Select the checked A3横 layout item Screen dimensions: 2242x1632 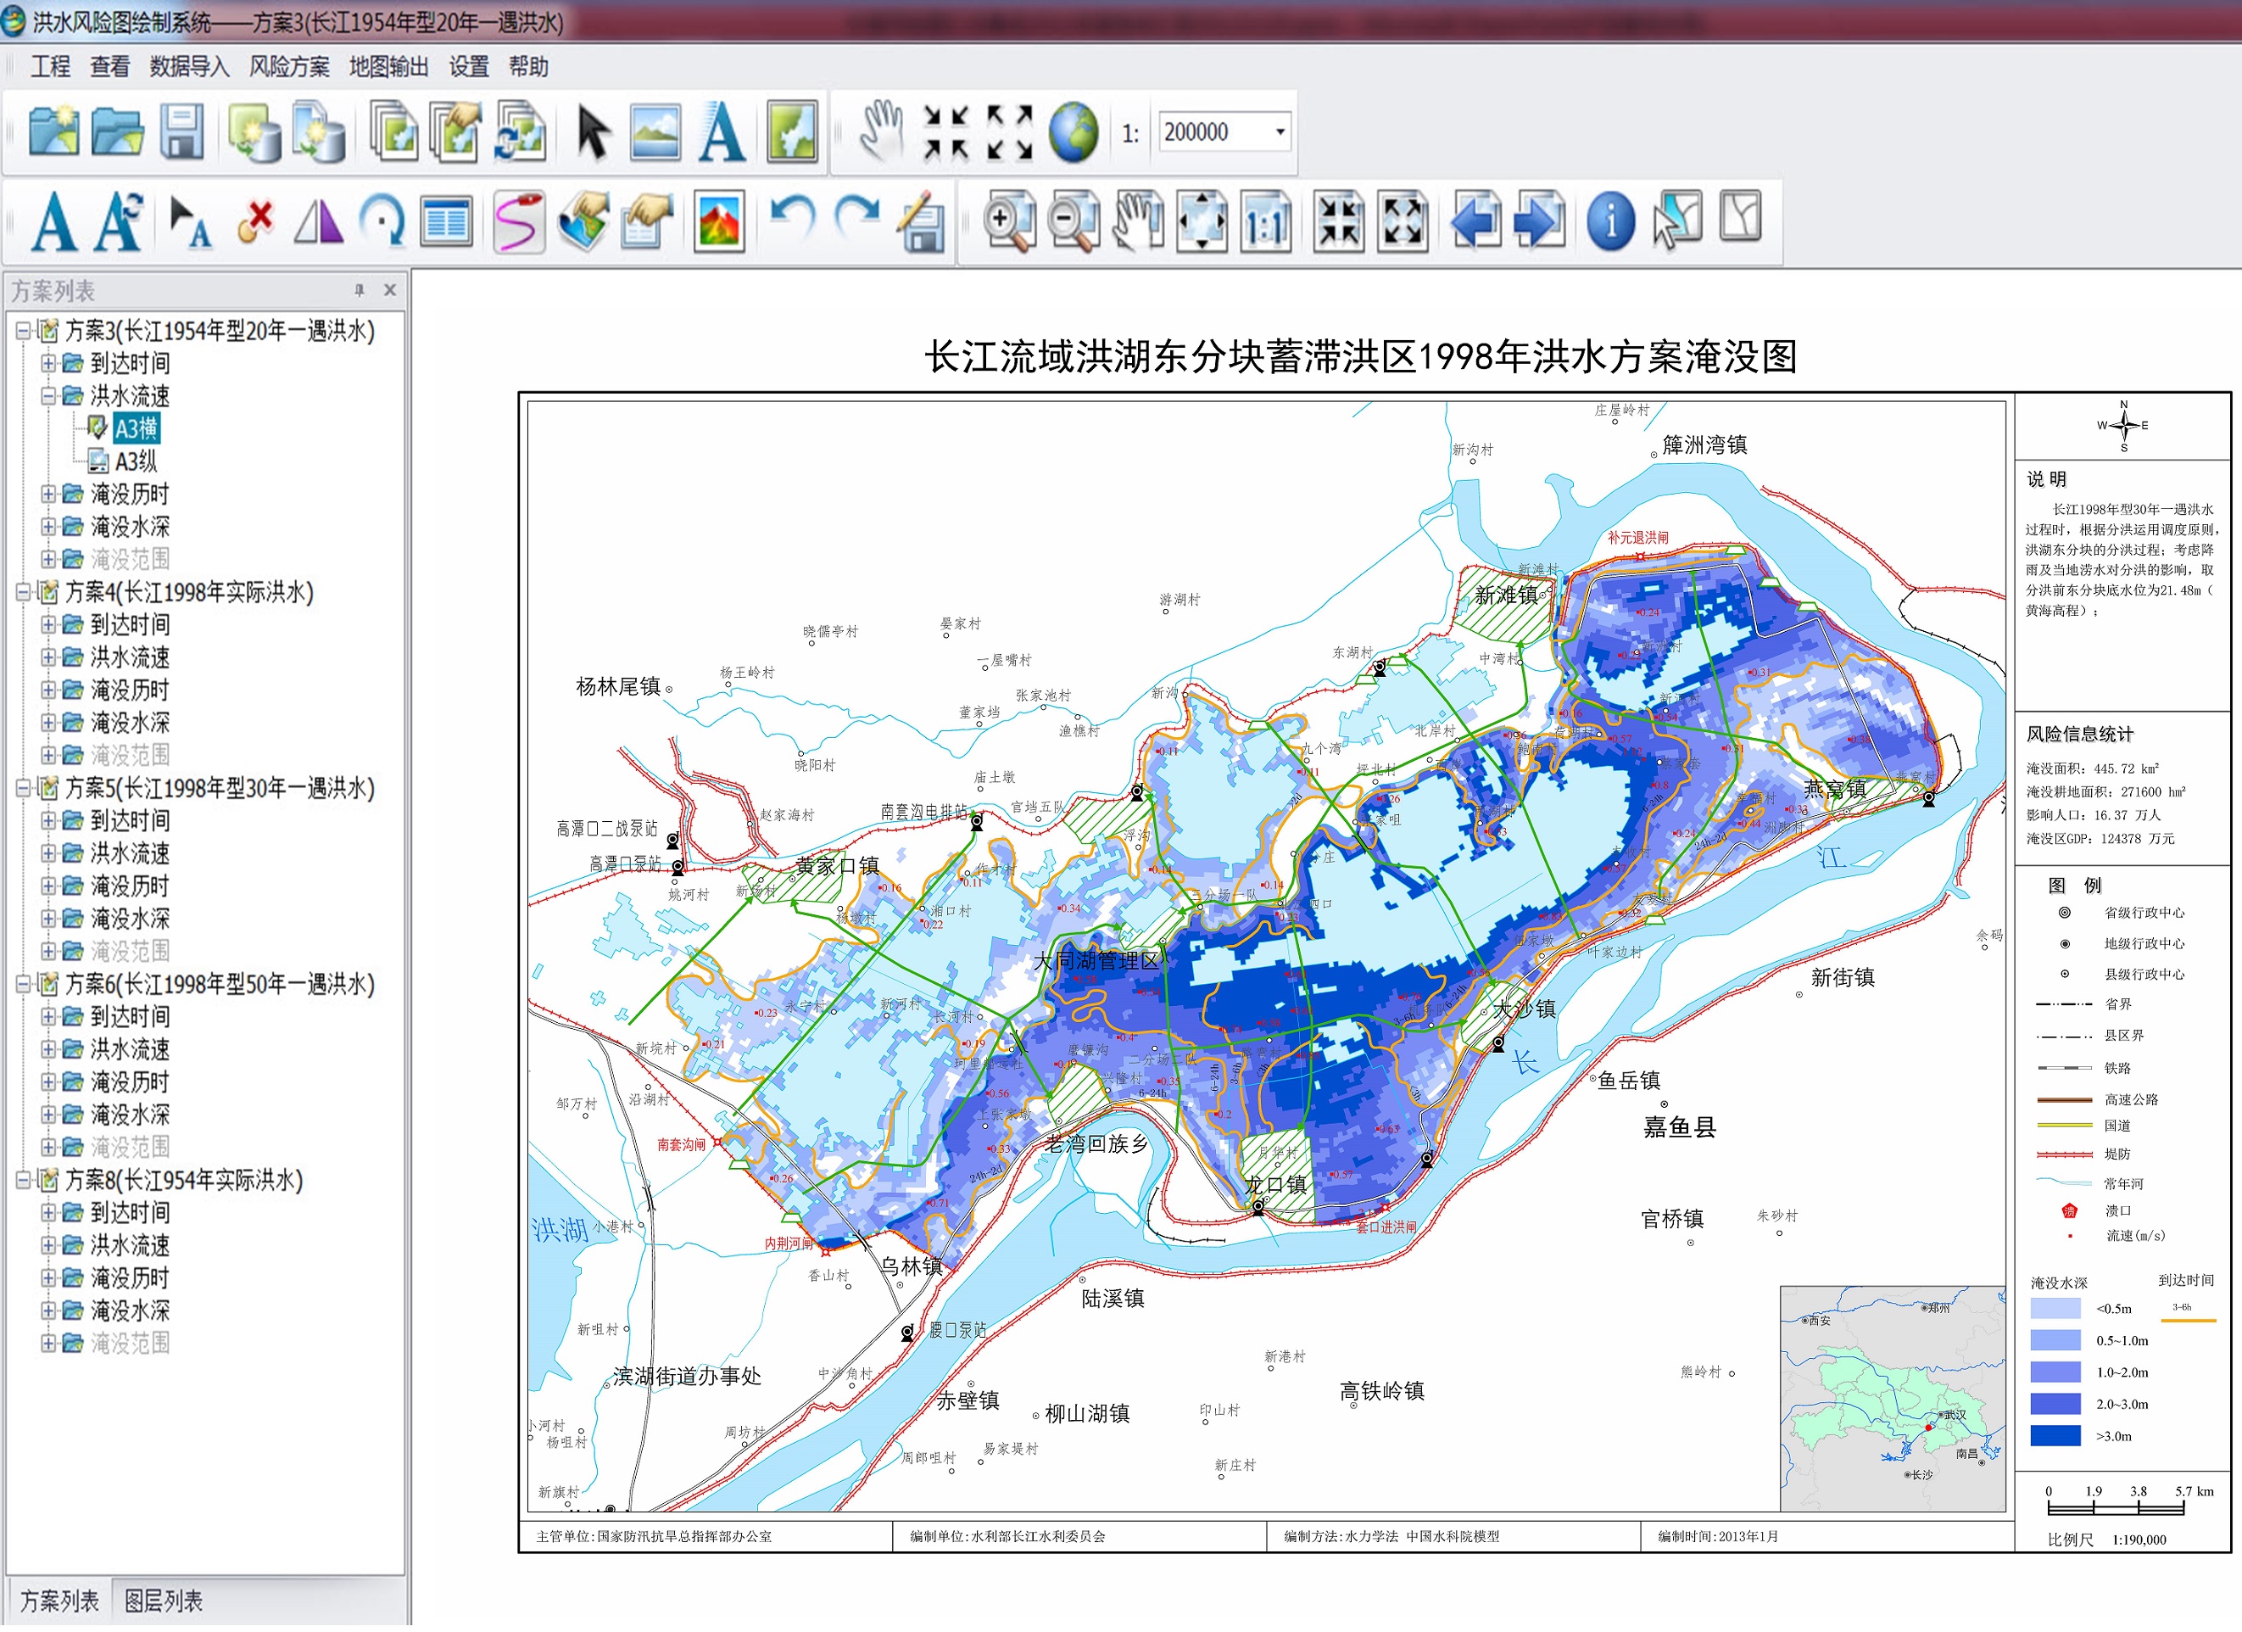click(x=136, y=428)
